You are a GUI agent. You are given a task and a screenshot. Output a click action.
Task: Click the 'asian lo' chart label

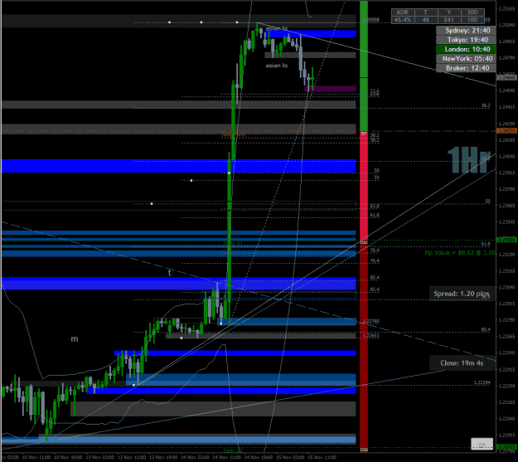277,66
